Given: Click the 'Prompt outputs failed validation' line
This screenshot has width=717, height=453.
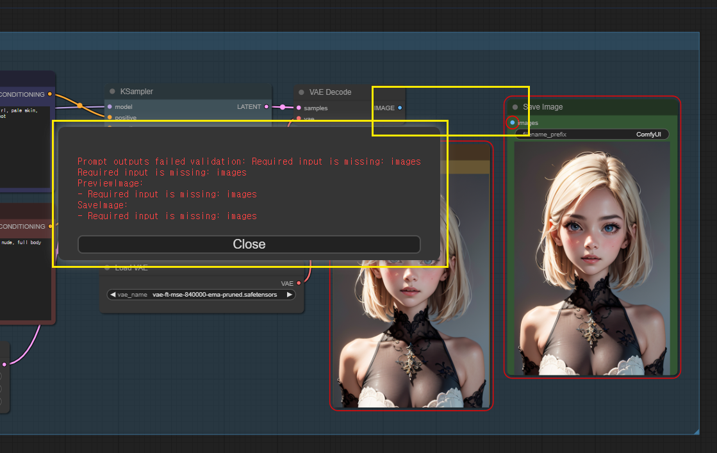Looking at the screenshot, I should [249, 161].
